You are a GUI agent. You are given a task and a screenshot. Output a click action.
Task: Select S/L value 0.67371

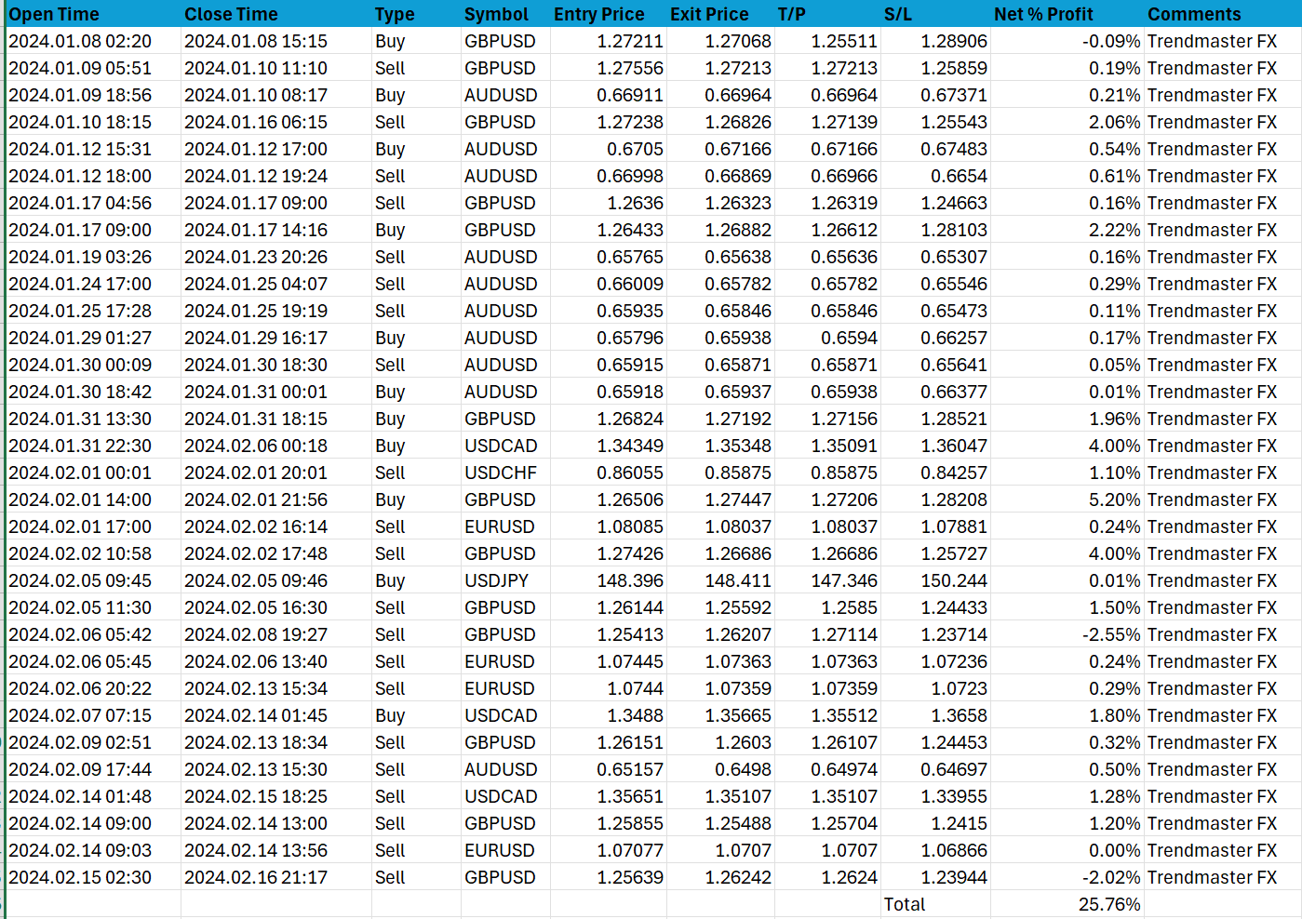[935, 95]
